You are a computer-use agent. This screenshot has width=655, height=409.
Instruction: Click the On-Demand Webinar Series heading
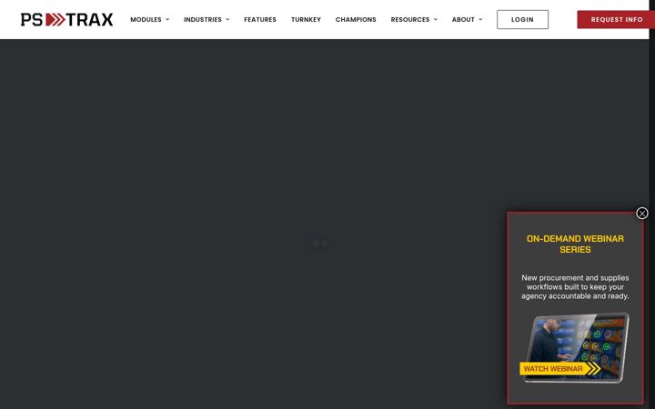575,244
